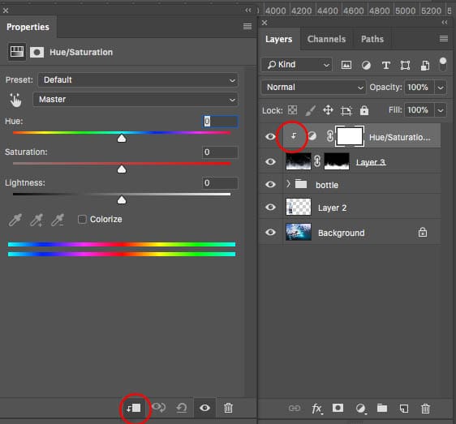456x424 pixels.
Task: Select the on-image adjustment hand tool
Action: [15, 100]
